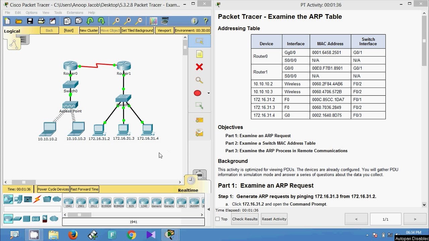Click Power Cycle Devices button

(x=53, y=189)
